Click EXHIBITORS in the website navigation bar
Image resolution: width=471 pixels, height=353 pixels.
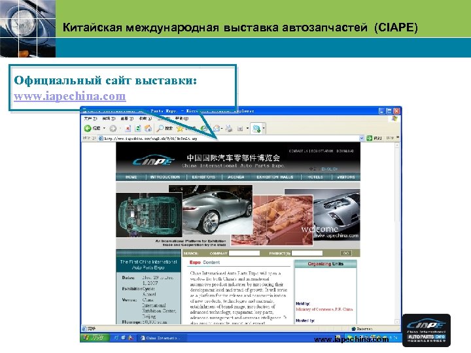(x=203, y=177)
